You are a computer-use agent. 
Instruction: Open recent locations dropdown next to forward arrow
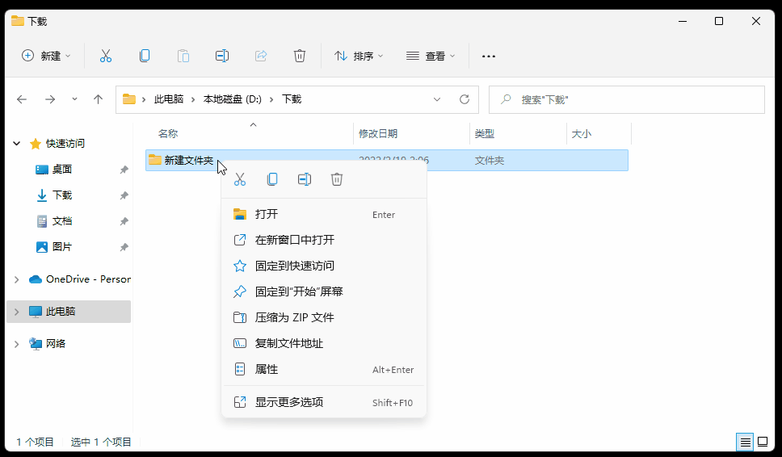point(74,99)
